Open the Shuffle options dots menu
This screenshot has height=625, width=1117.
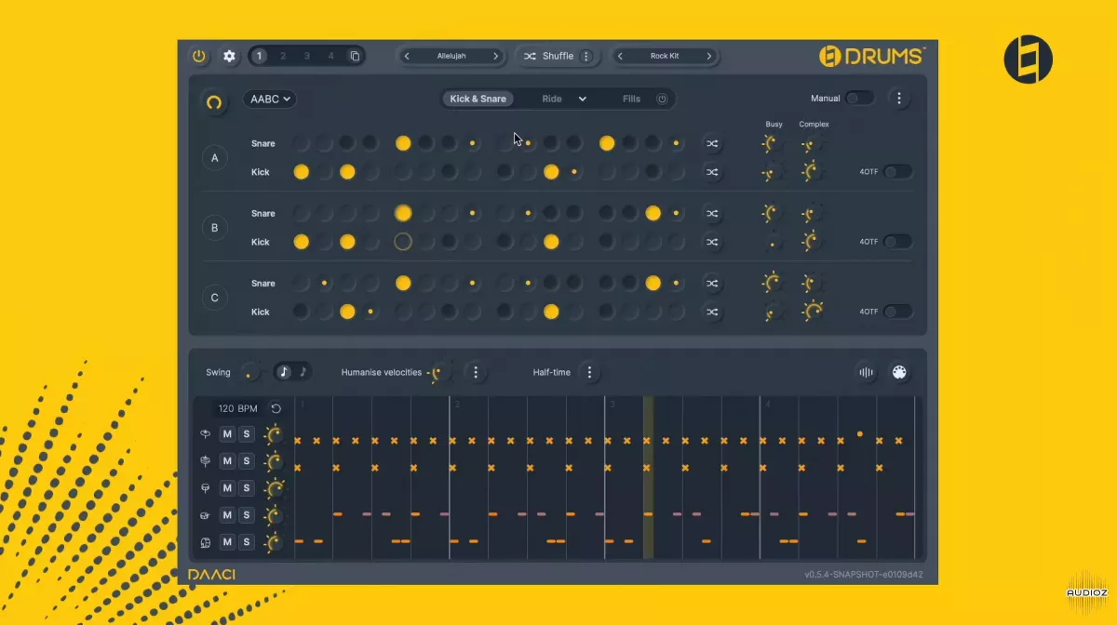585,56
